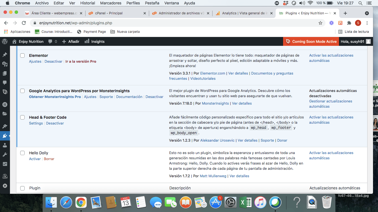Open the Hola, susyh91 account menu

(x=356, y=41)
